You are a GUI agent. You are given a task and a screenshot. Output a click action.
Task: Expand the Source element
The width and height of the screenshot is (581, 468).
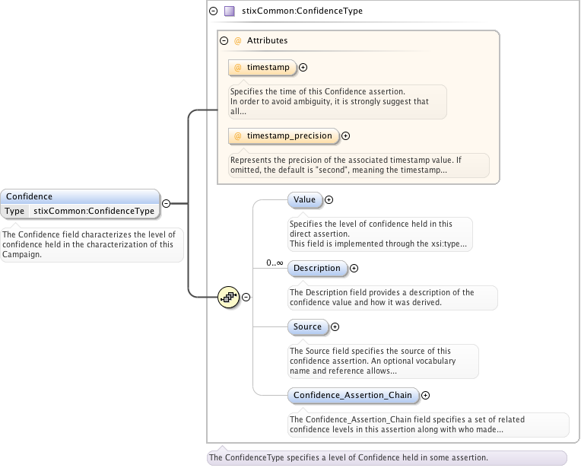(335, 327)
